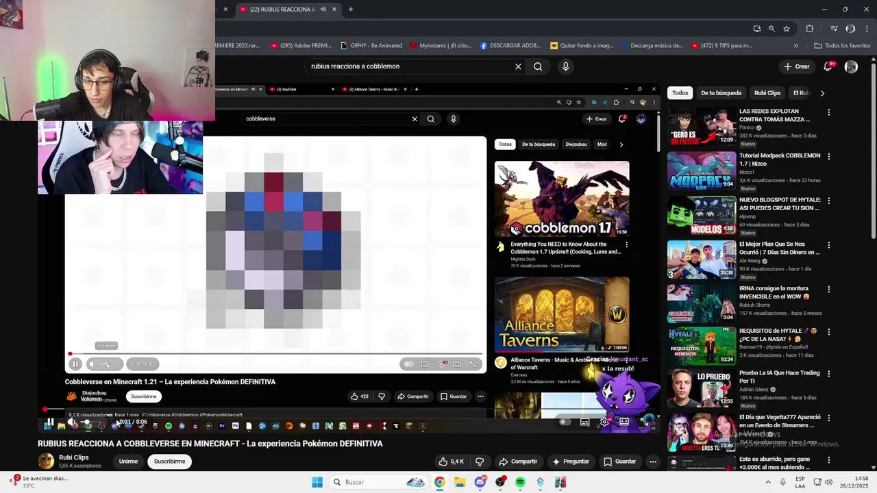Open GIPHY - Be Animated bookmark
The height and width of the screenshot is (493, 877).
coord(371,46)
